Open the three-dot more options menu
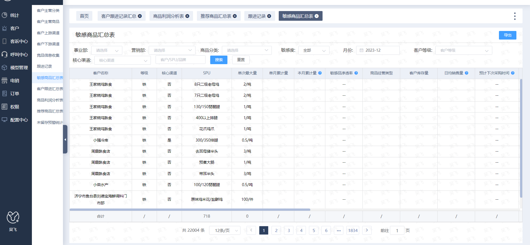The width and height of the screenshot is (530, 245). pos(515,16)
